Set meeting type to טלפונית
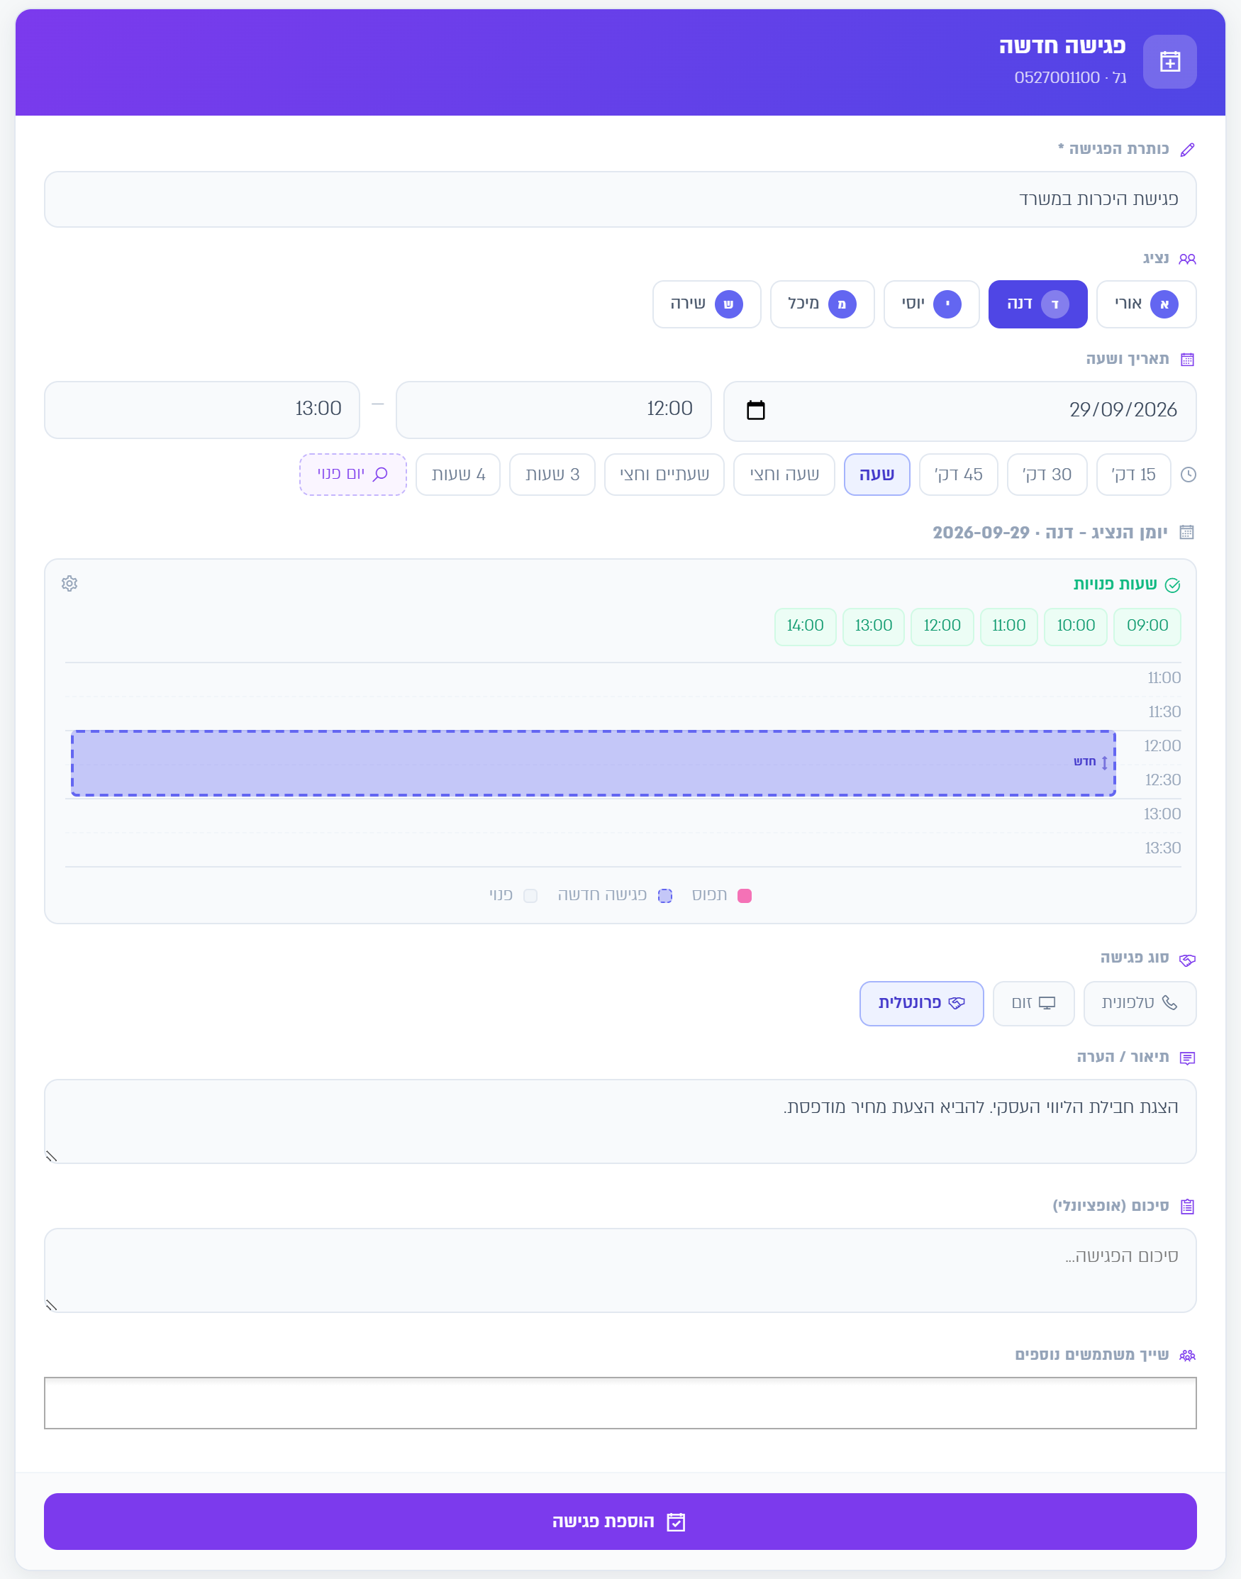 pos(1140,1004)
